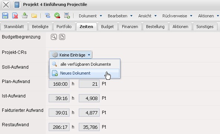The width and height of the screenshot is (220, 134).
Task: Click the Plan-Aufwand hours field 168:00
Action: click(59, 84)
